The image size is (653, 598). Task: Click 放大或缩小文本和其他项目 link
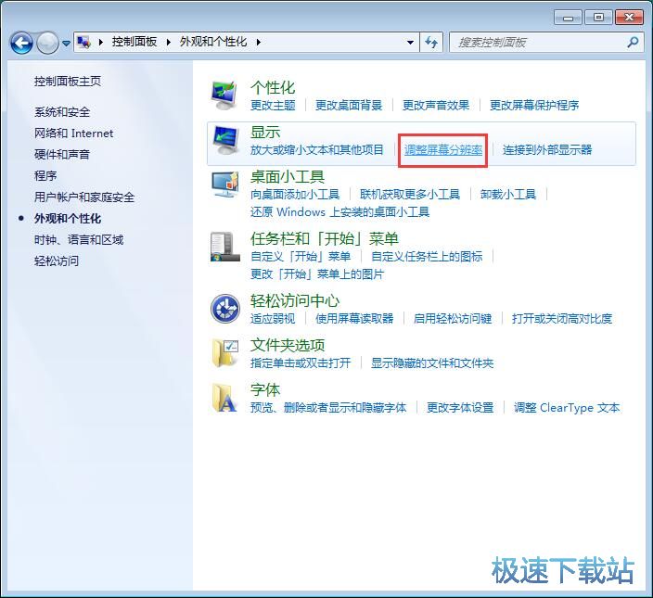(x=317, y=150)
